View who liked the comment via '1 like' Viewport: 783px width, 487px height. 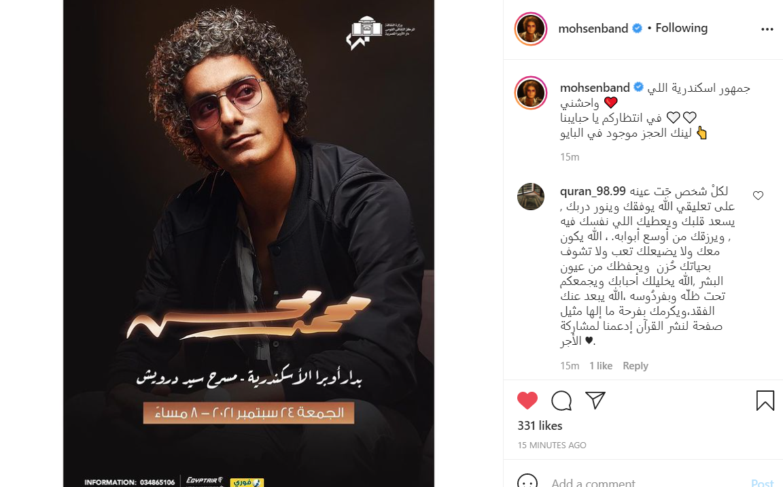click(601, 366)
